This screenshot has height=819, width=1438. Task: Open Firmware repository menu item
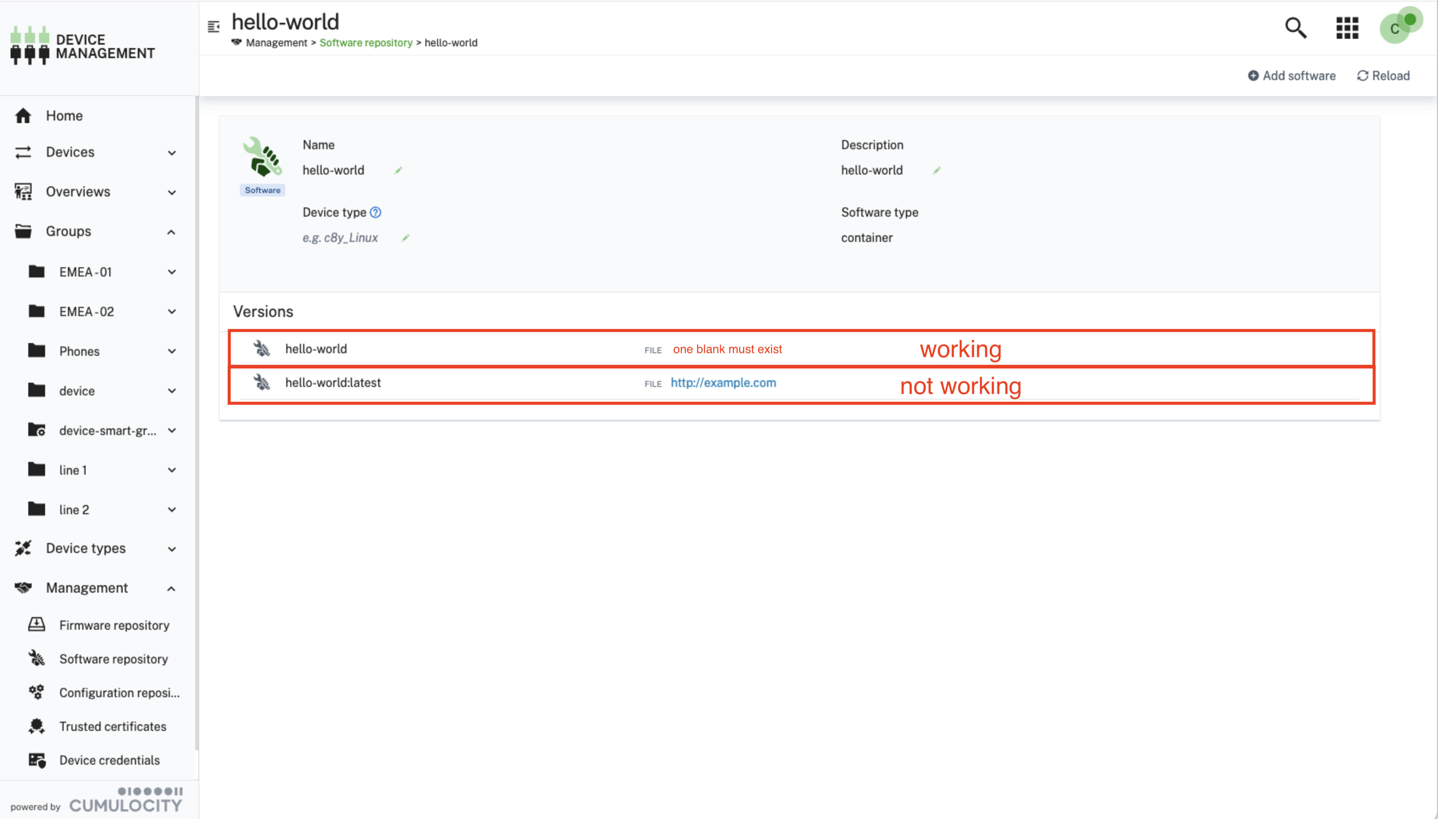click(x=114, y=625)
